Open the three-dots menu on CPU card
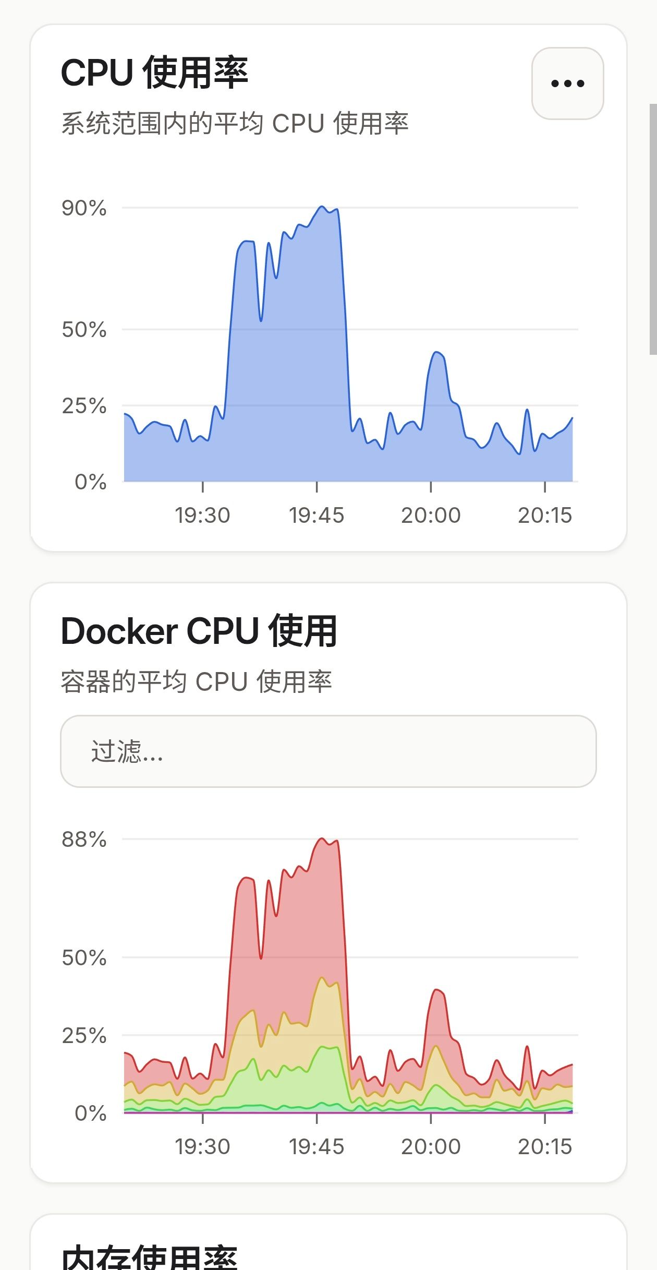 pos(567,83)
